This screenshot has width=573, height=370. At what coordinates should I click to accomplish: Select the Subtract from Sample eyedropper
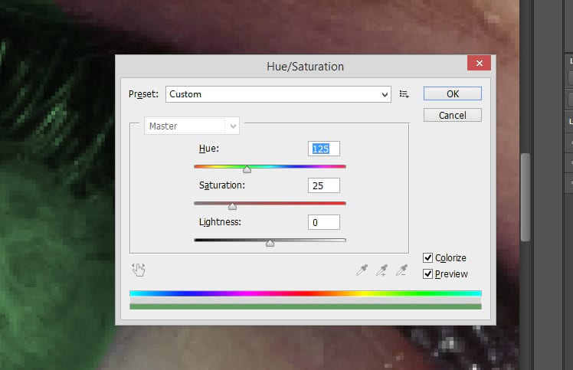pyautogui.click(x=401, y=270)
